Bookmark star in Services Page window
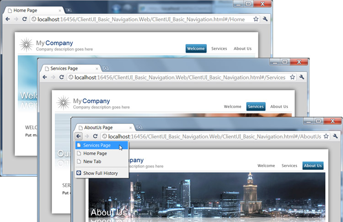The image size is (343, 222). [292, 77]
